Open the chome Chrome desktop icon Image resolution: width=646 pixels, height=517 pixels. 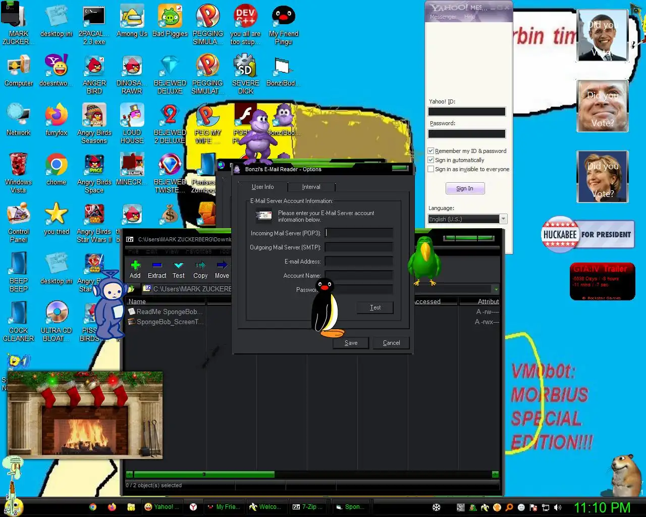(57, 170)
